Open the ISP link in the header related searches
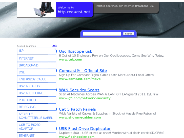The height and width of the screenshot is (138, 184). (x=121, y=6)
